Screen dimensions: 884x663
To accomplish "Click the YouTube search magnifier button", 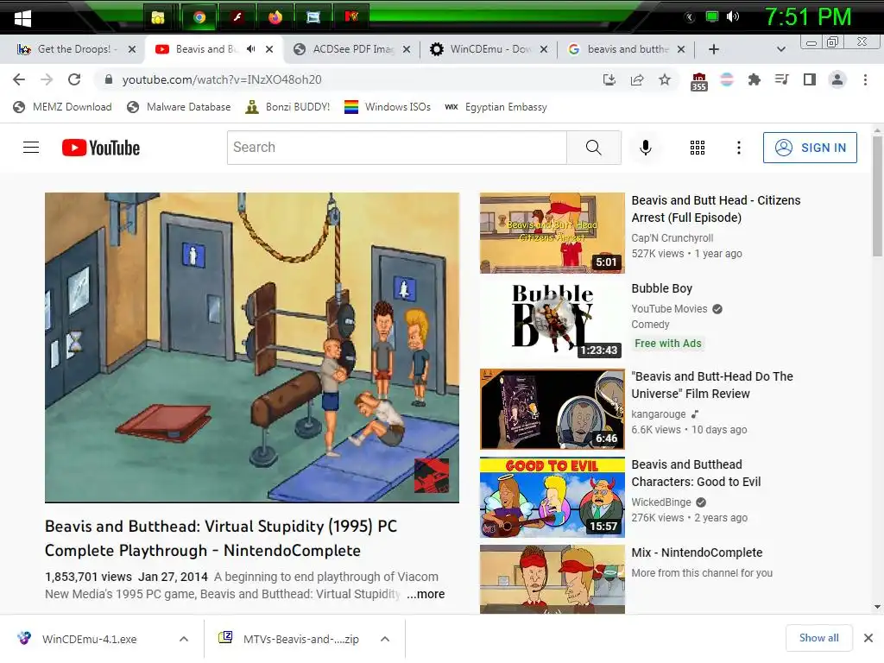I will click(x=594, y=148).
